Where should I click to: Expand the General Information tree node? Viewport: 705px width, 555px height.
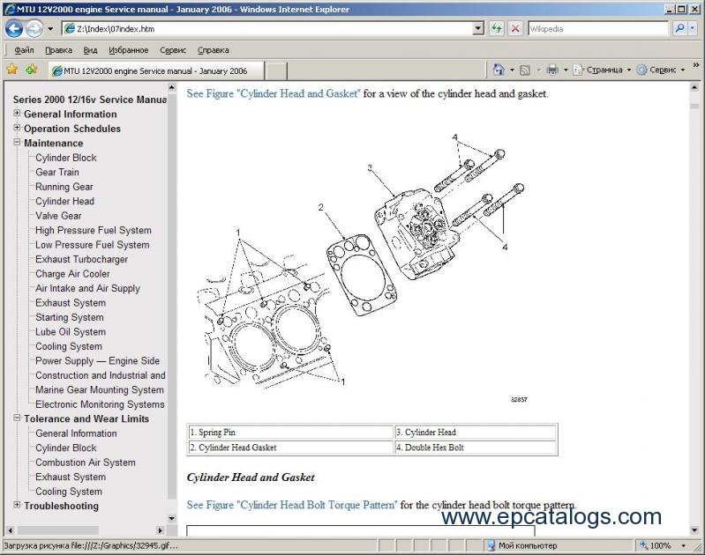[x=17, y=114]
